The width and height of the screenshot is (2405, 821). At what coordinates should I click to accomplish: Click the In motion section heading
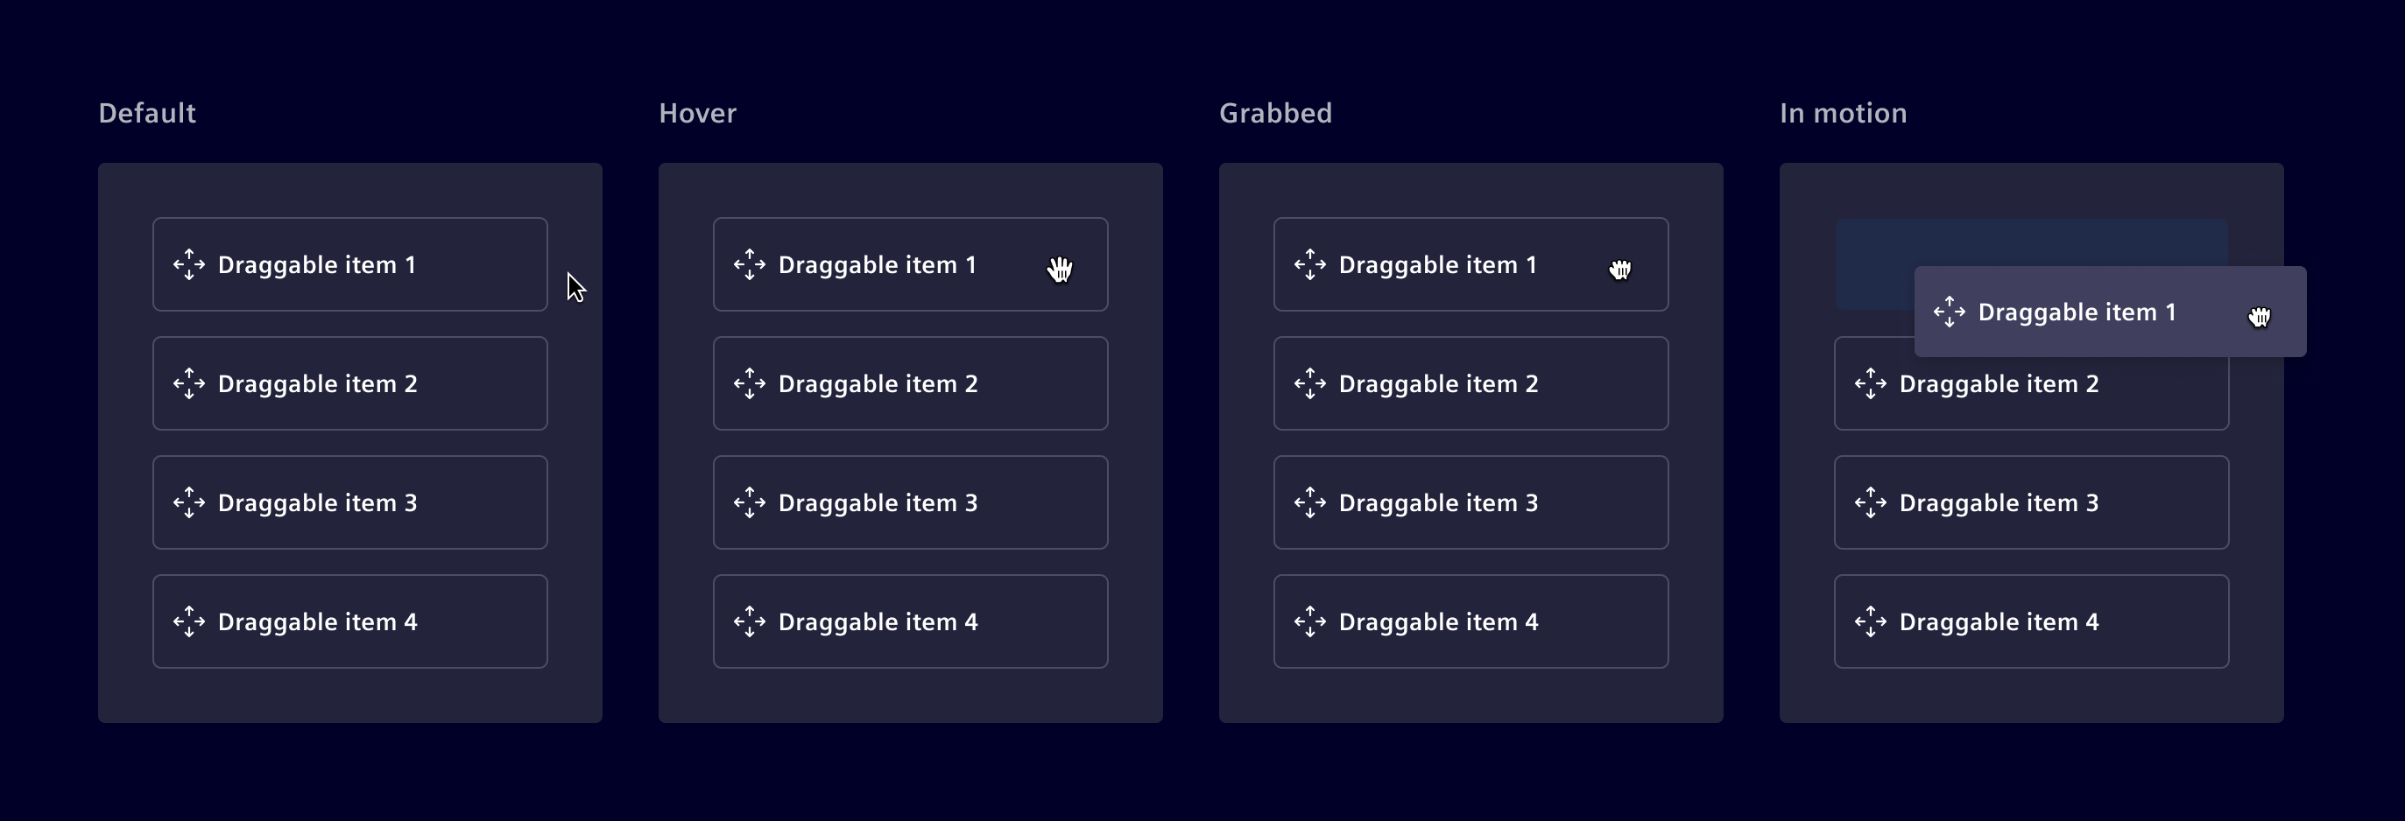1844,113
